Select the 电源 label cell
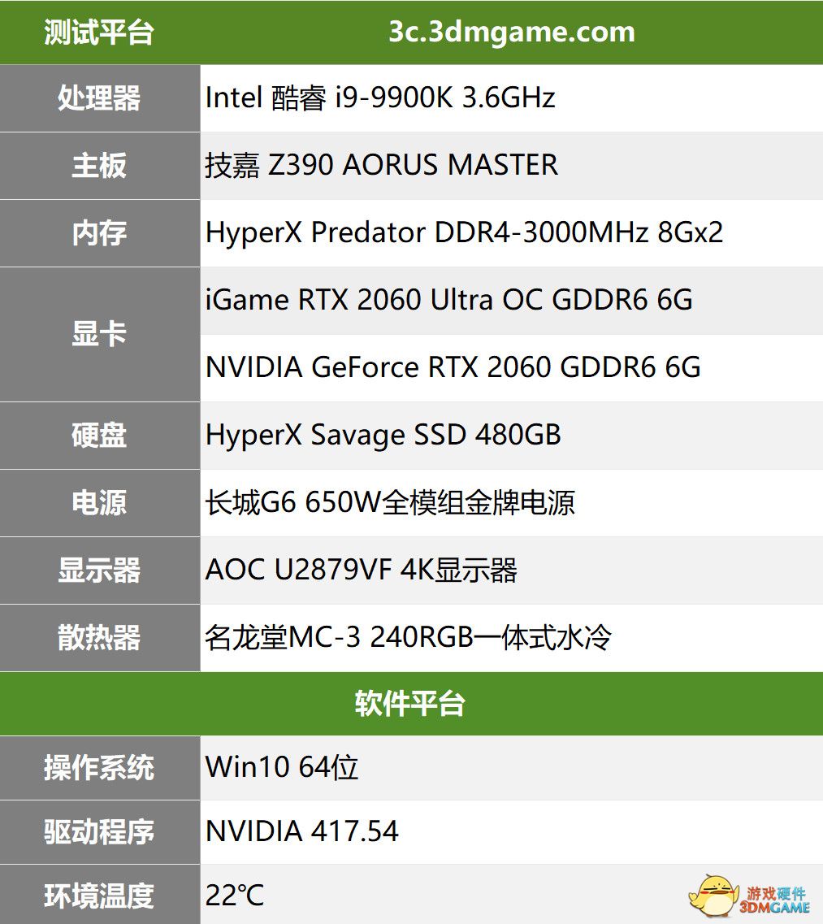This screenshot has width=823, height=924. point(100,503)
